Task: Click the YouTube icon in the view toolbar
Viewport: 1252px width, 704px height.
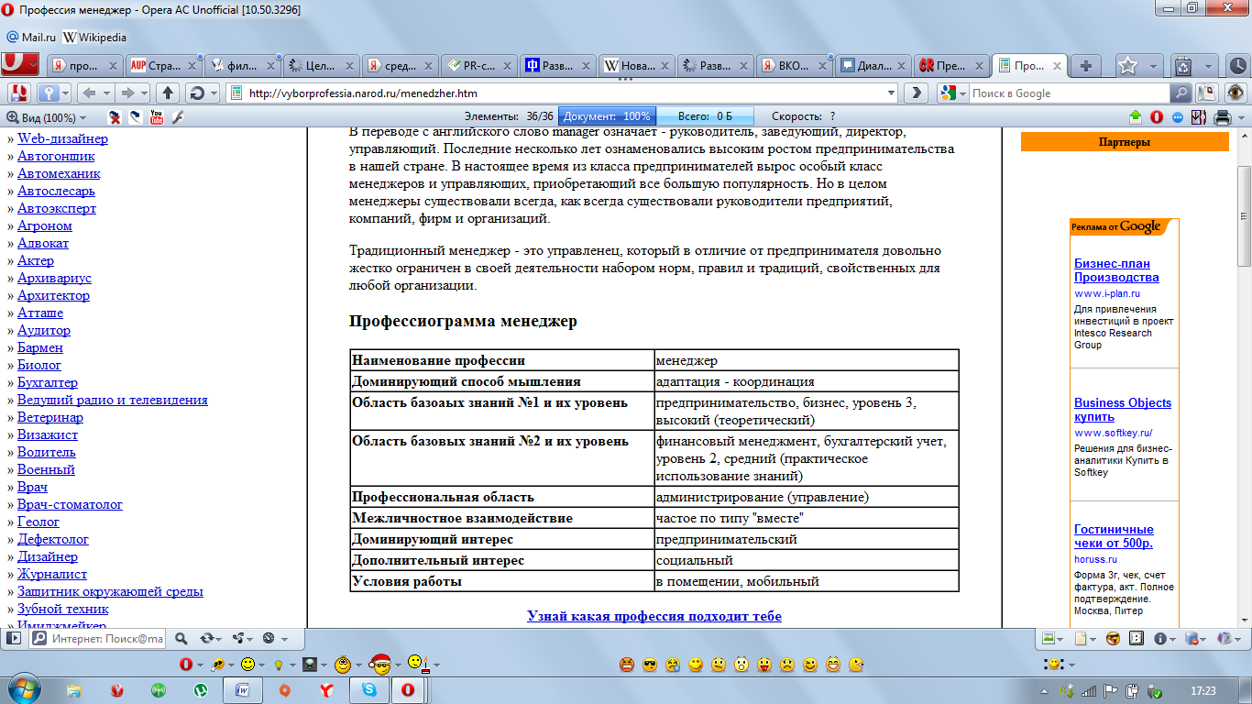Action: pyautogui.click(x=157, y=116)
